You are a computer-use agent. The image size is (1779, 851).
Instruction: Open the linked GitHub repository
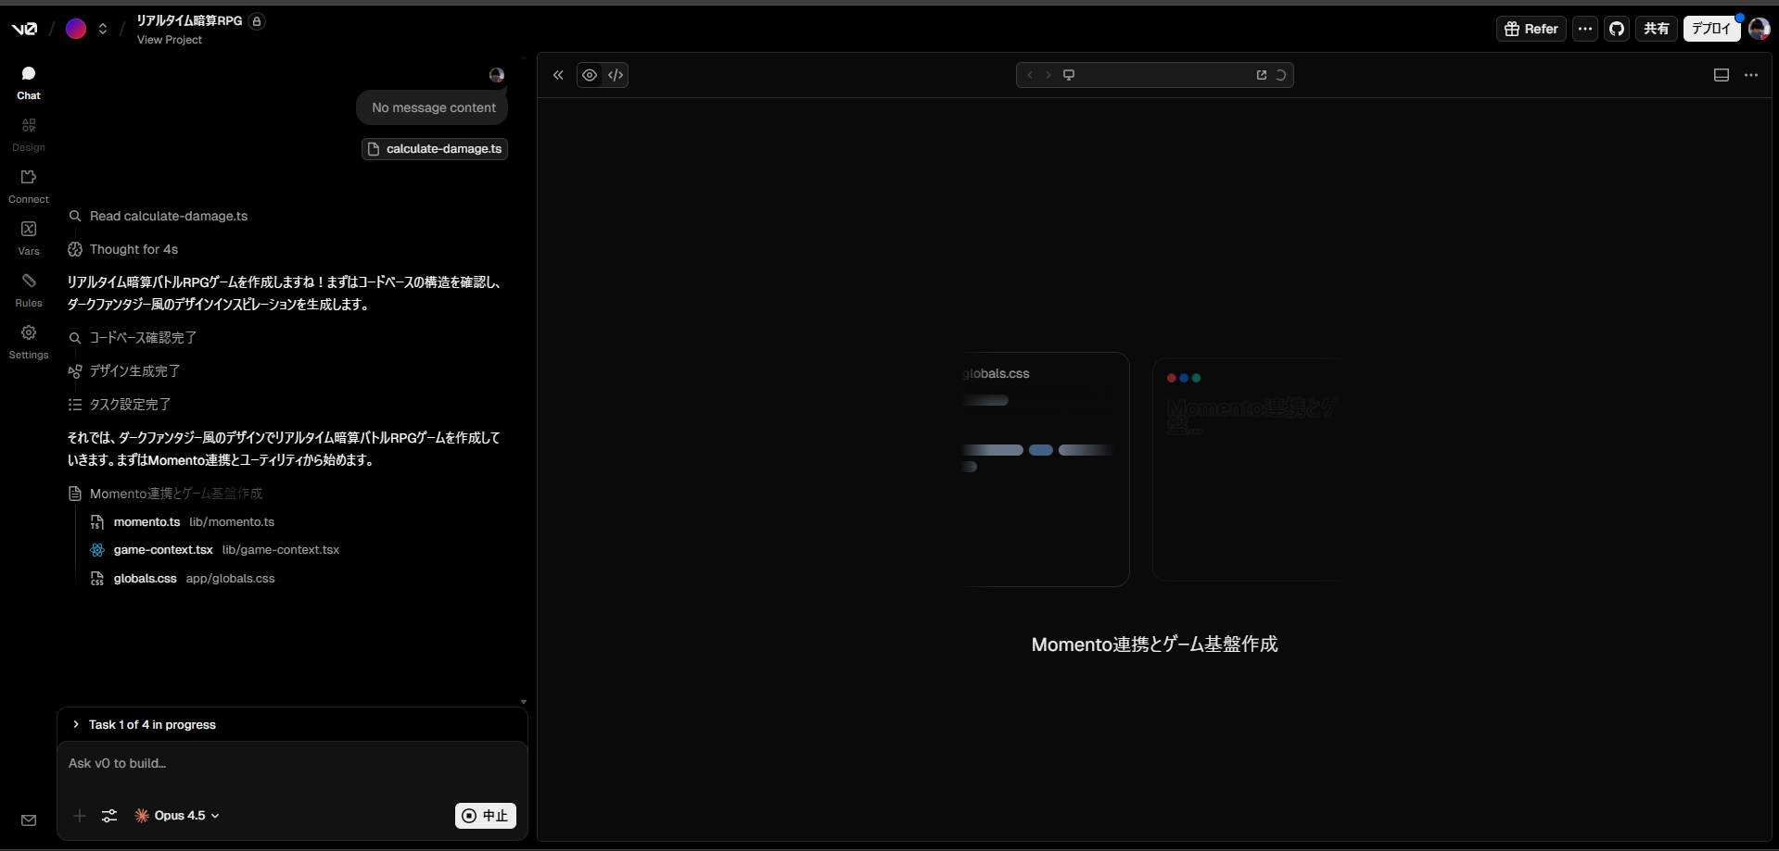pyautogui.click(x=1618, y=29)
